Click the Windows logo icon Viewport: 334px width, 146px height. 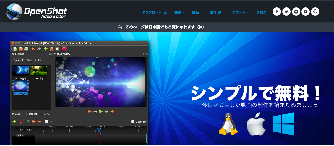283,124
